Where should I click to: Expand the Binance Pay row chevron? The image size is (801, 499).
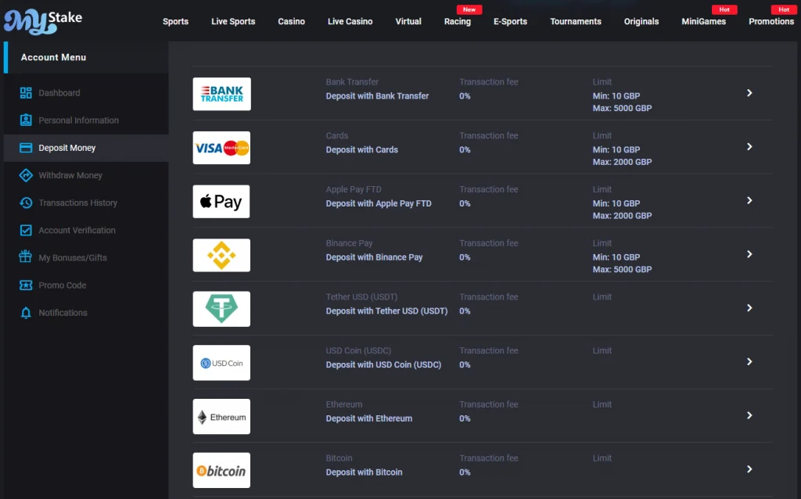click(749, 254)
